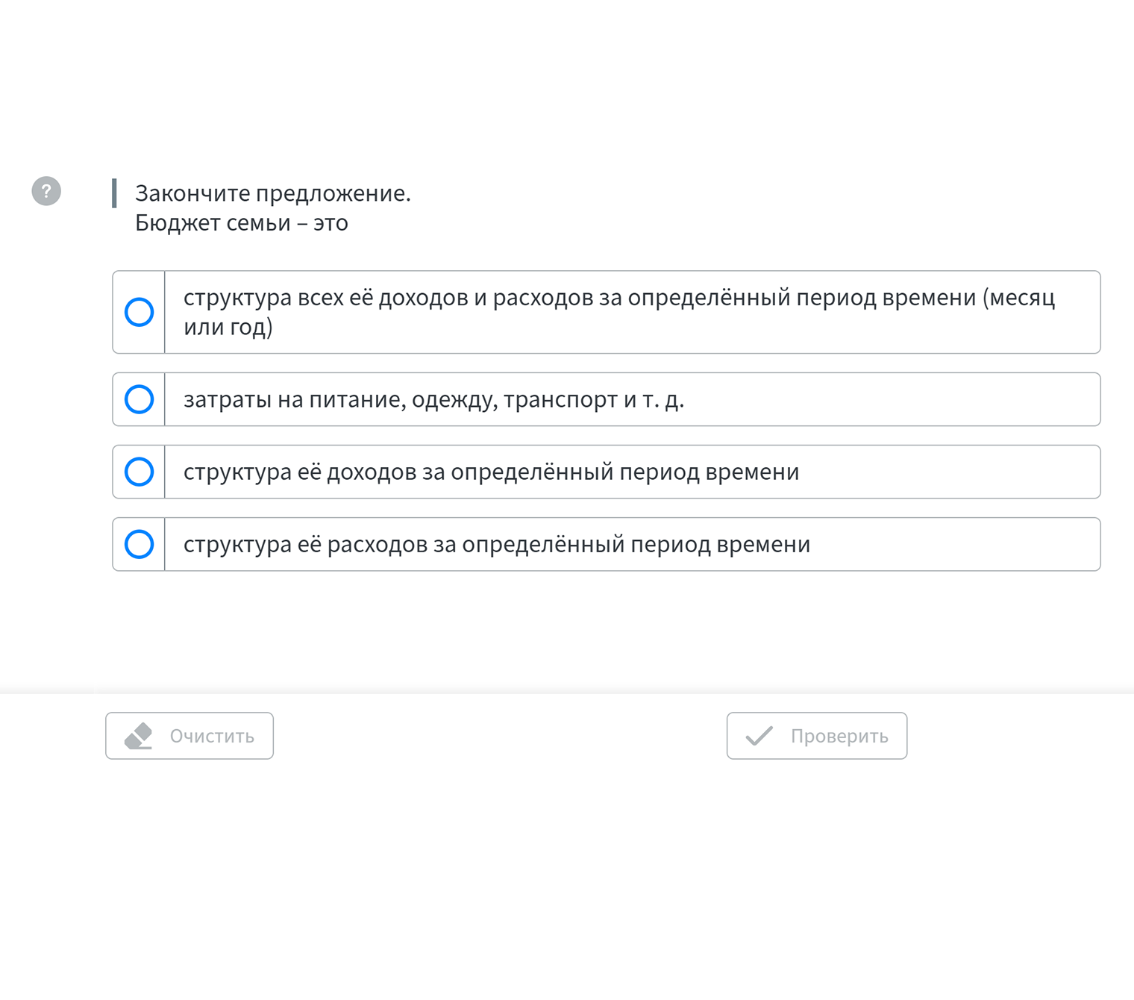
Task: Click the 'Бюджет семьи – это' question line
Action: (242, 223)
